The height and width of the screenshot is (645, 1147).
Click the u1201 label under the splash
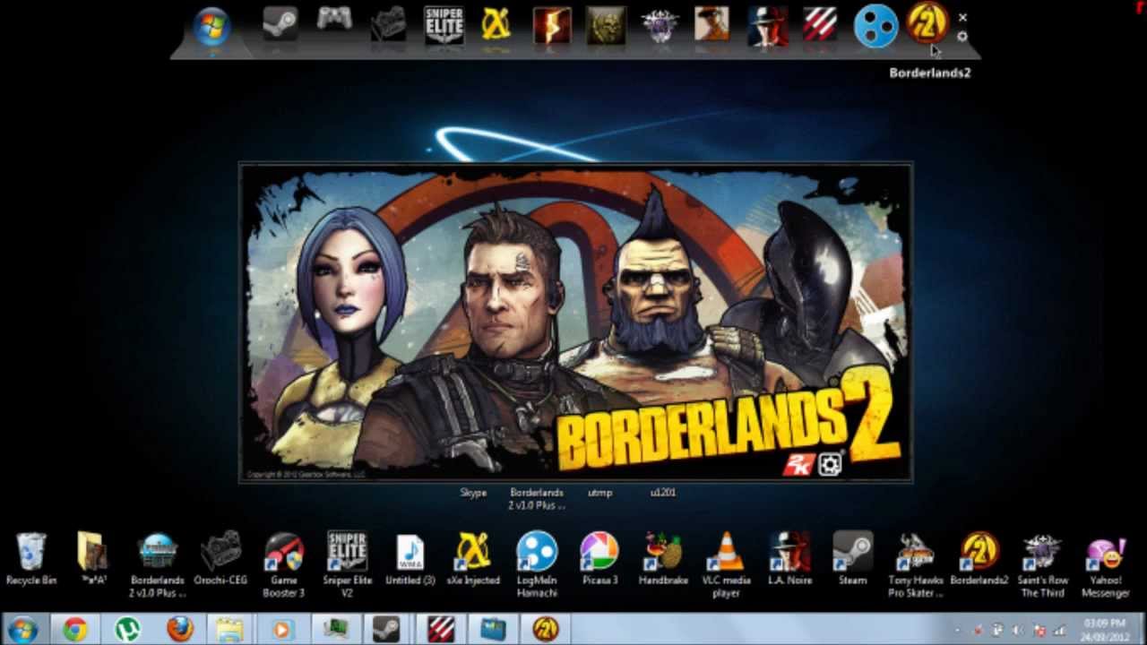[663, 493]
